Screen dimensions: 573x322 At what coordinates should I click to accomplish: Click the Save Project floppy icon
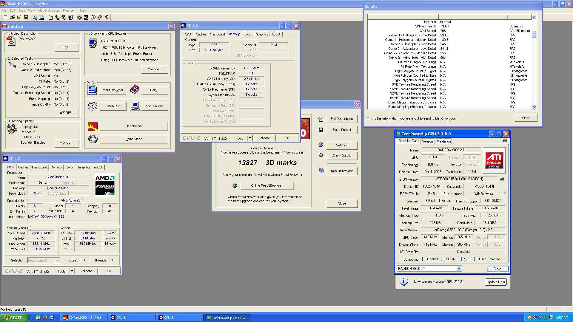[321, 130]
